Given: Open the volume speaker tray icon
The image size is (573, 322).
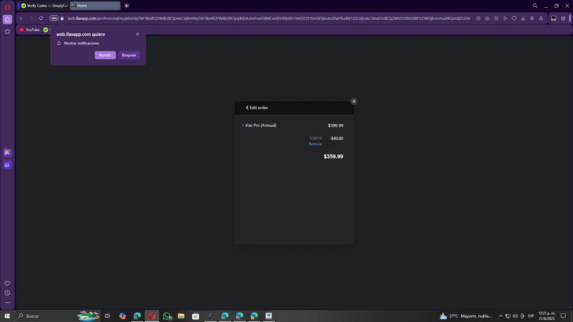Looking at the screenshot, I should pyautogui.click(x=515, y=316).
